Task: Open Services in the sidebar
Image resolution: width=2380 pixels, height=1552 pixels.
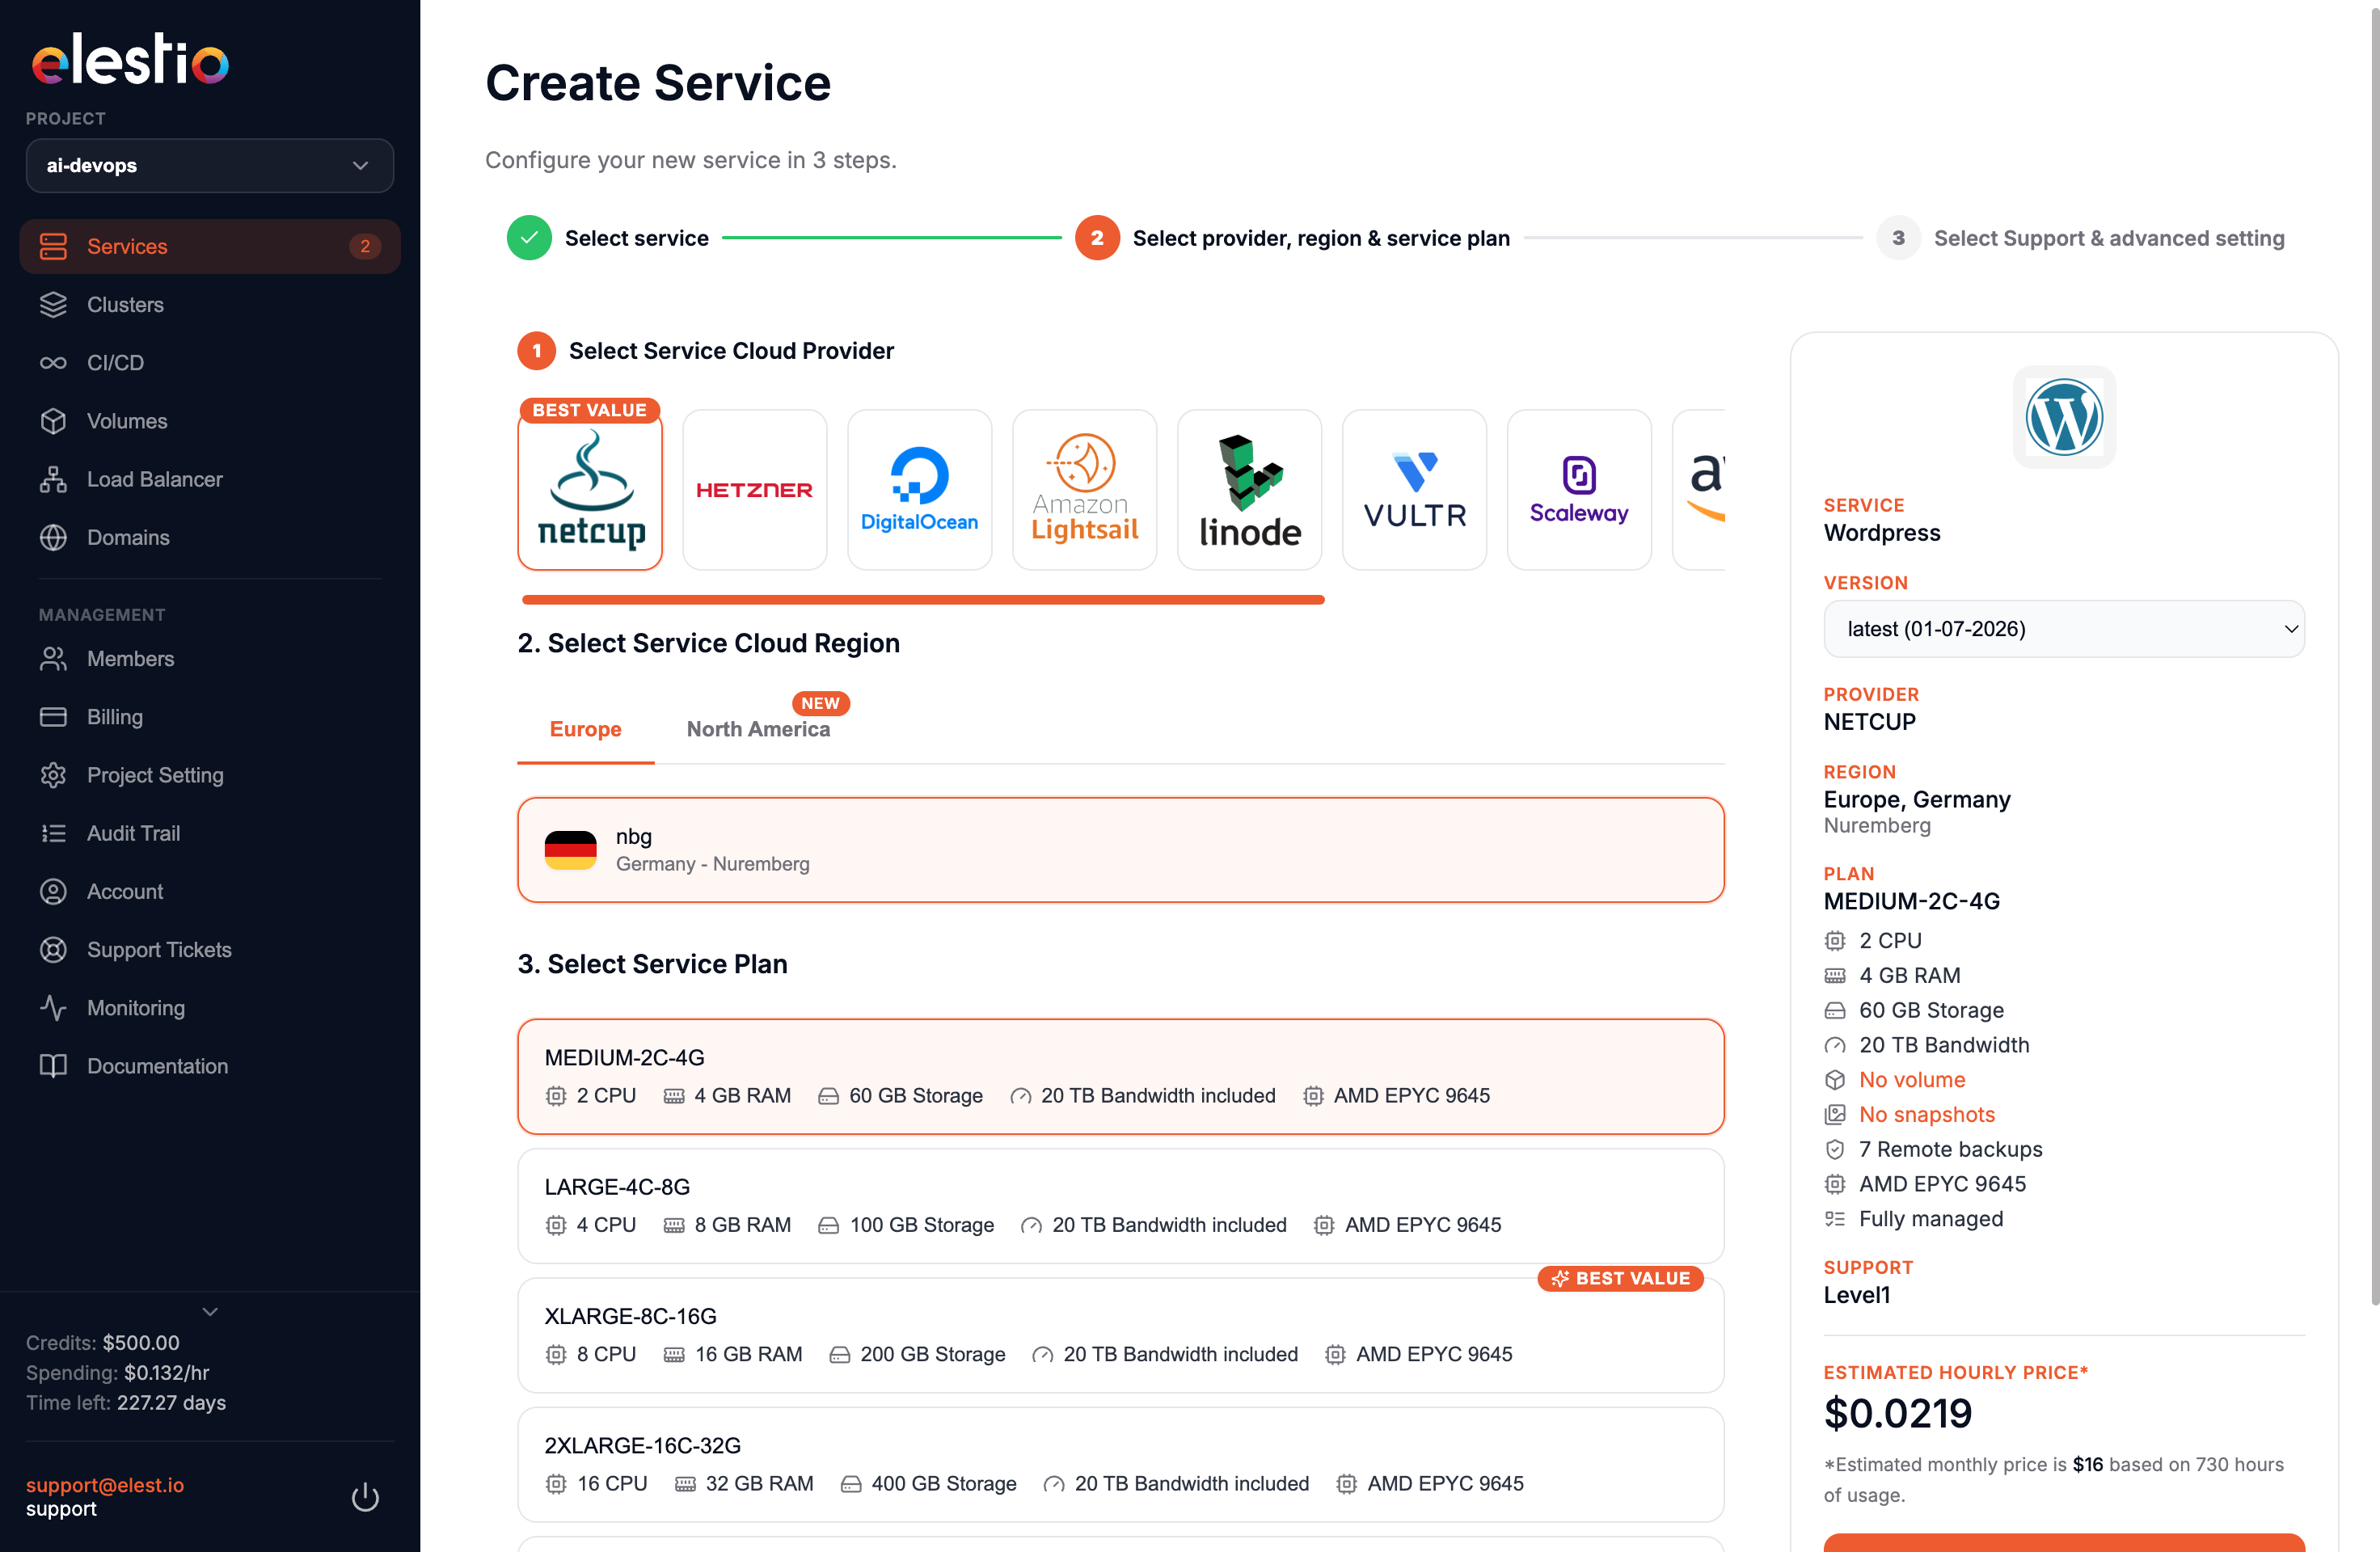Action: coord(209,246)
